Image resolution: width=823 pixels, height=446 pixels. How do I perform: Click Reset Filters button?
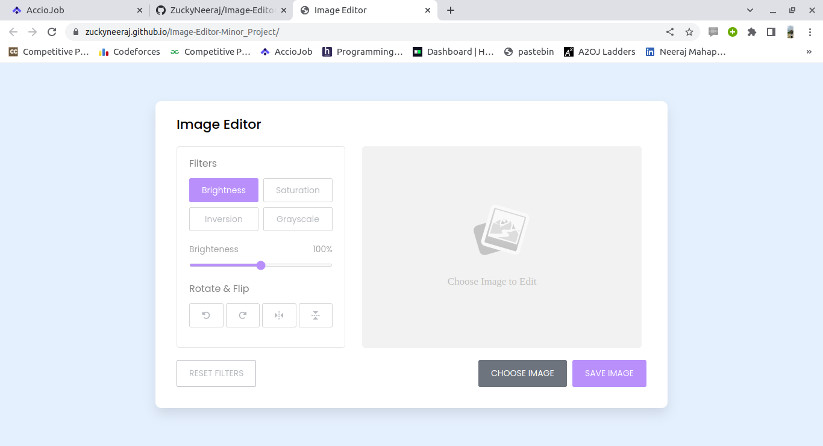(x=216, y=373)
